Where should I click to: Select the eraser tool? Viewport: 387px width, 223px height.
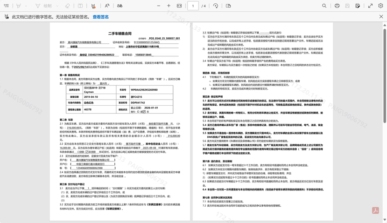(68, 6)
